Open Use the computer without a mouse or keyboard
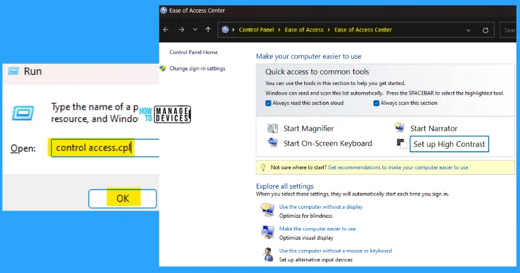This screenshot has height=273, width=520. coord(335,251)
